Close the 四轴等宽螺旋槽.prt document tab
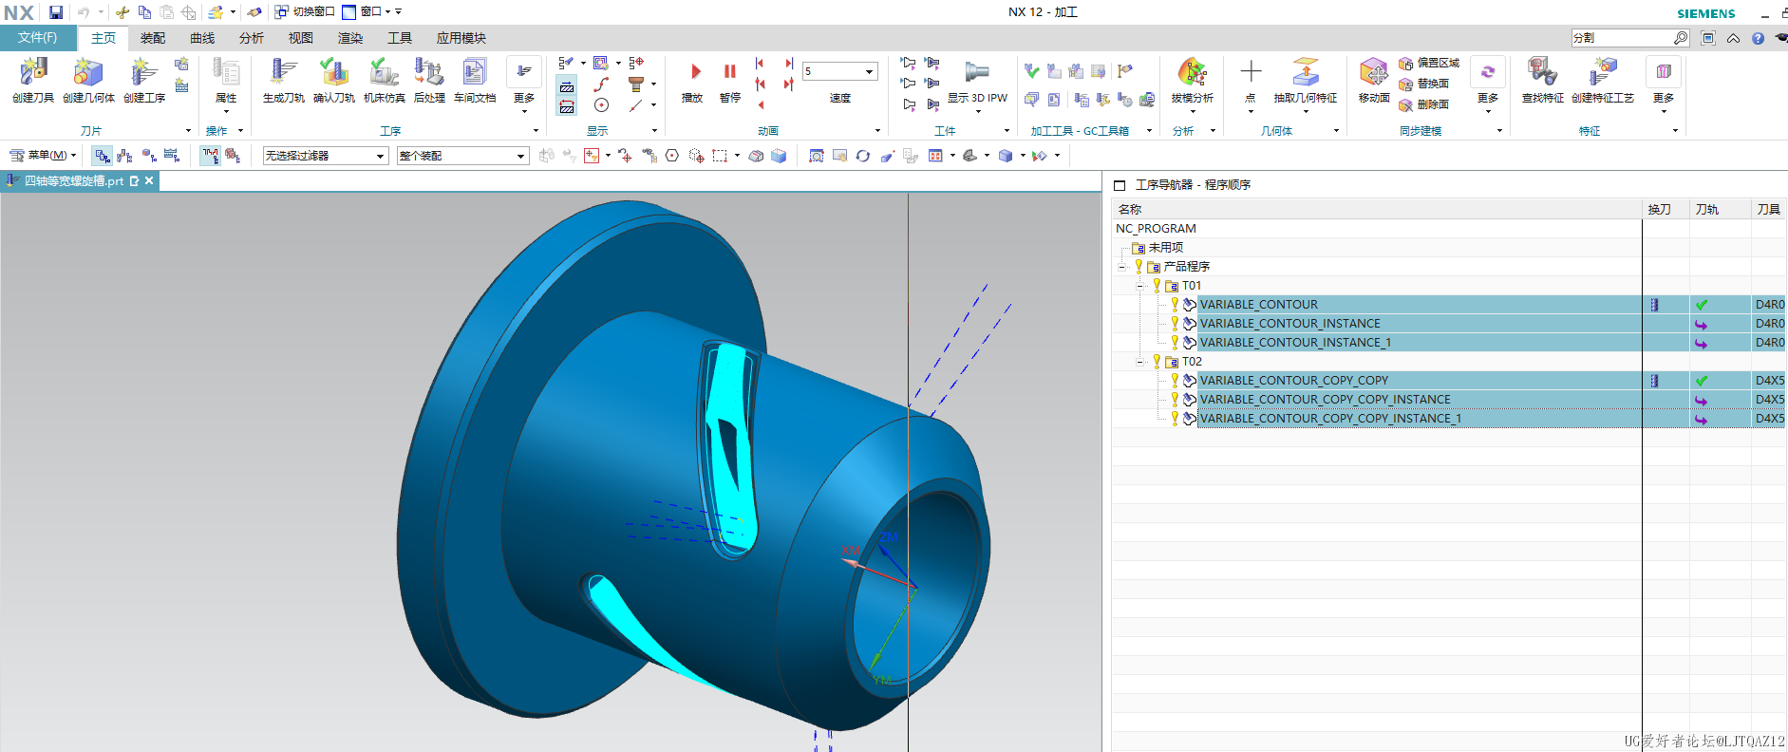This screenshot has width=1788, height=752. point(149,180)
